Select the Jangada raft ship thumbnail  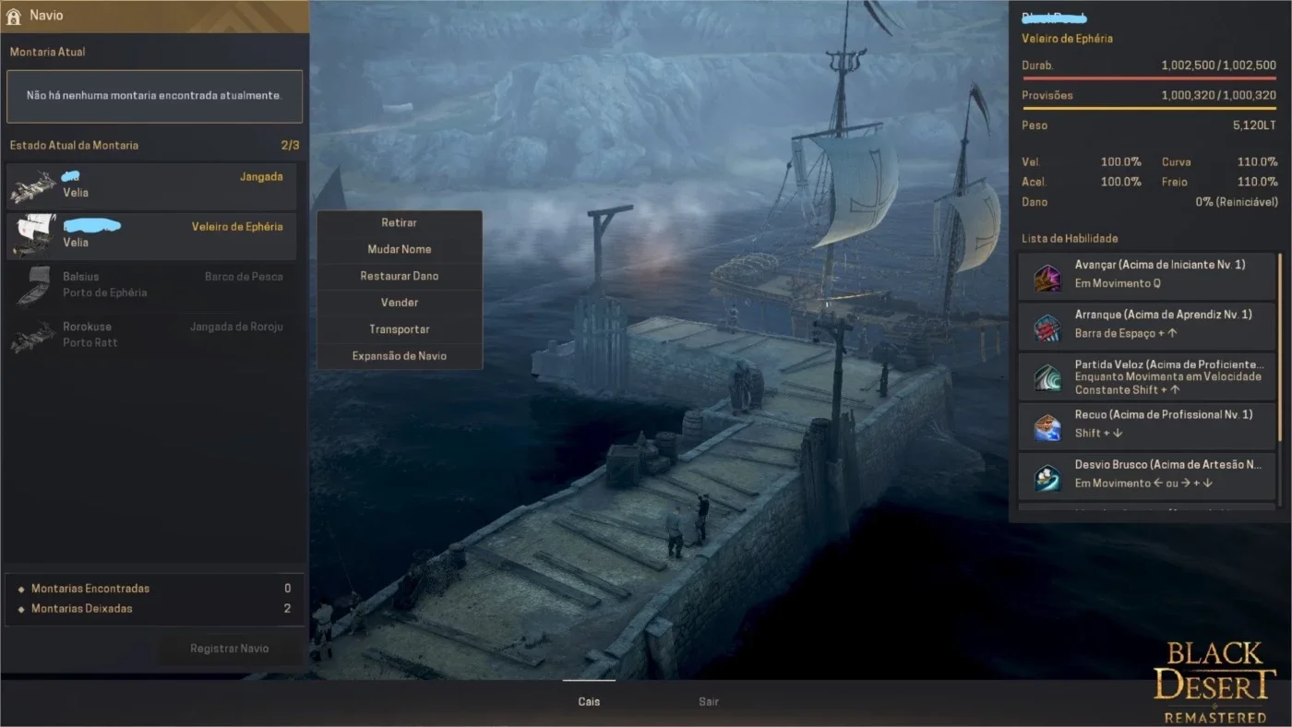pyautogui.click(x=33, y=186)
